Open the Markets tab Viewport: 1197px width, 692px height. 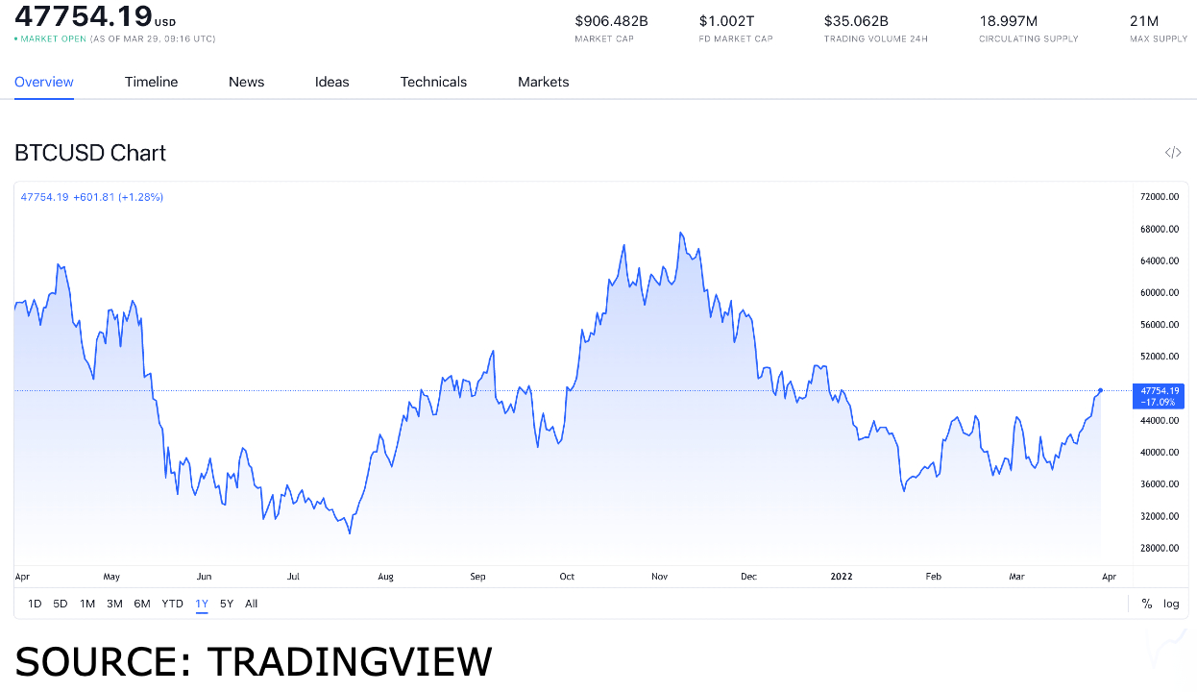click(x=544, y=82)
